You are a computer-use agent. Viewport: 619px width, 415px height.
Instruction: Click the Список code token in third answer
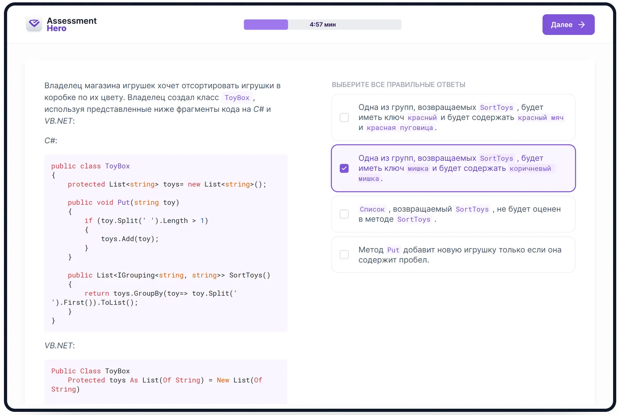[372, 209]
